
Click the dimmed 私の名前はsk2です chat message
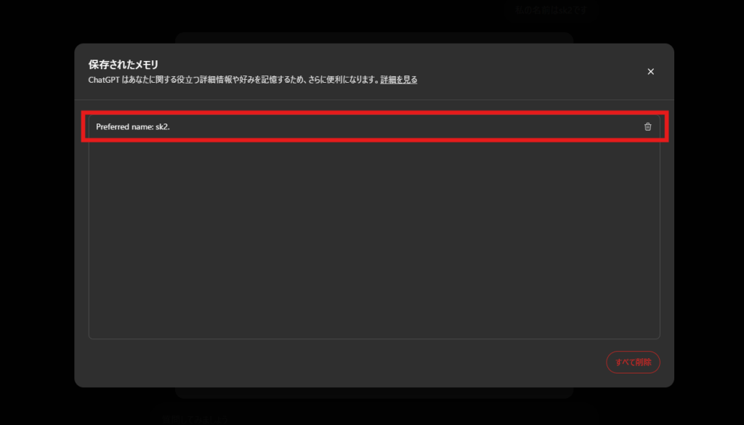point(551,10)
